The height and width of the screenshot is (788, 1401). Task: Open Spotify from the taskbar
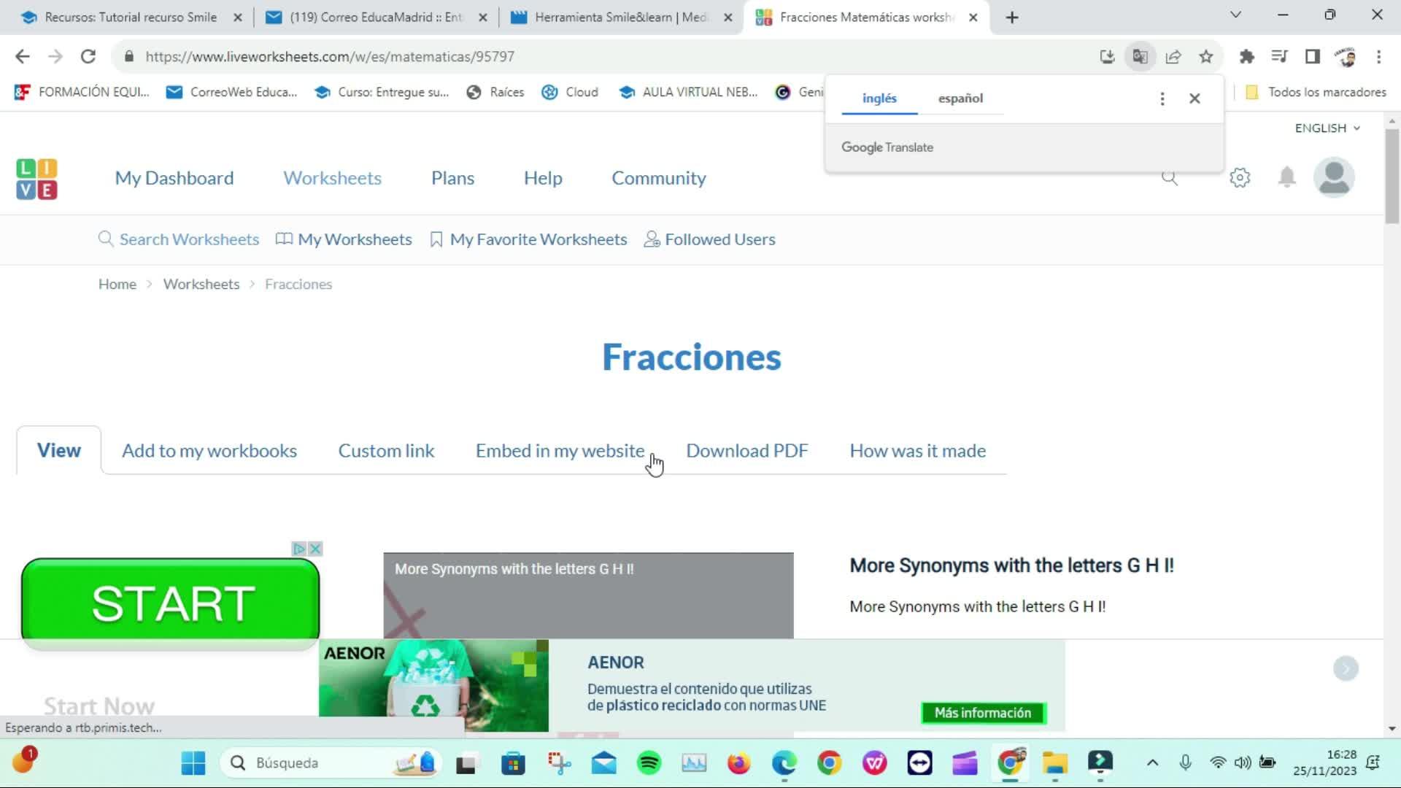click(x=649, y=763)
